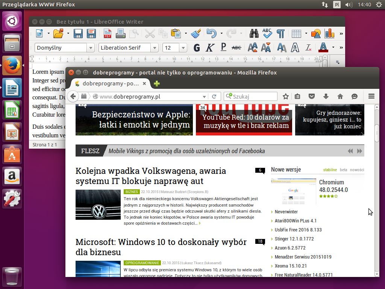
Task: Show bookmarks list icon in Firefox
Action: (297, 96)
